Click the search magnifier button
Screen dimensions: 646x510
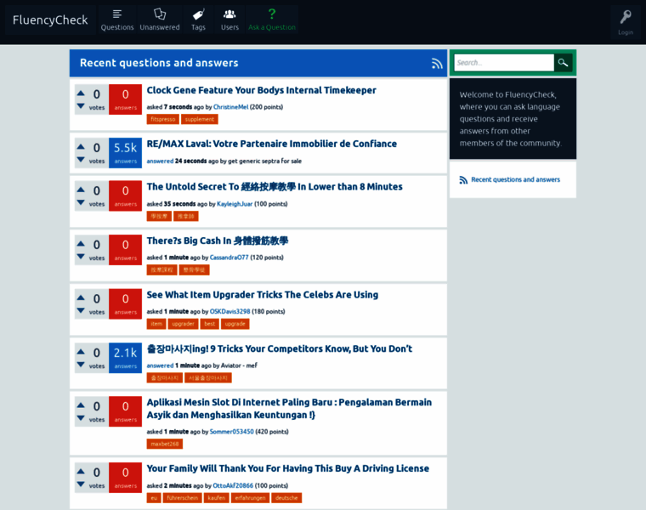coord(564,63)
